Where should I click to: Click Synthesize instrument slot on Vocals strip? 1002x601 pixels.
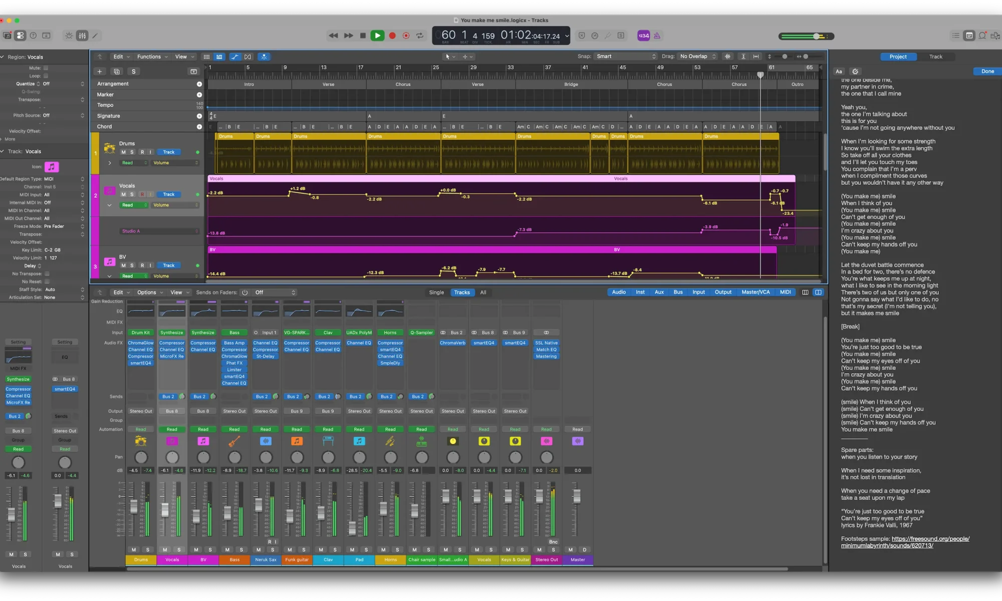[172, 333]
